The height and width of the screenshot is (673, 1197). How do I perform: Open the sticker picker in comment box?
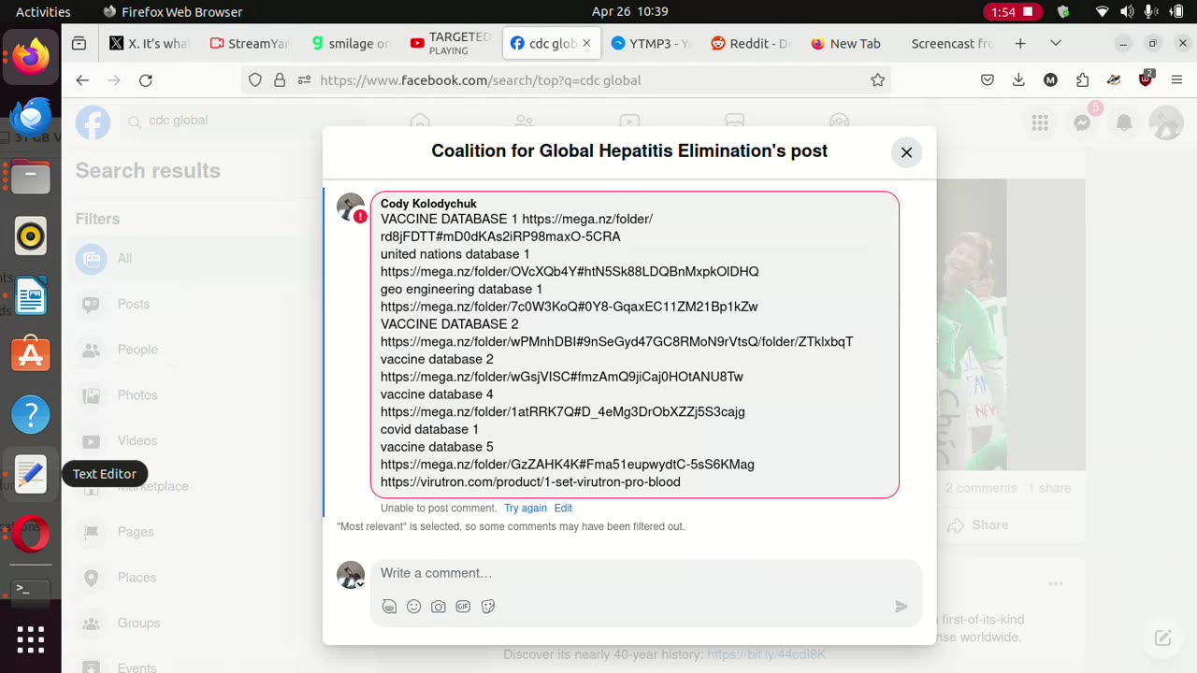point(488,607)
